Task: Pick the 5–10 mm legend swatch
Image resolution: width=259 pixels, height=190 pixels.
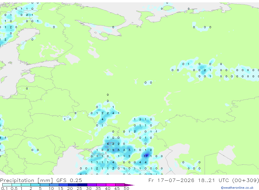Action: coord(45,185)
